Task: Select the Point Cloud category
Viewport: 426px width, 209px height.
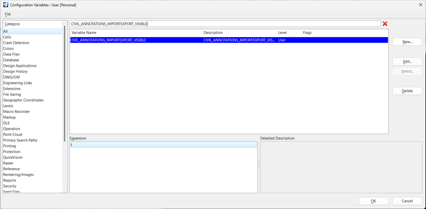Action: 13,135
